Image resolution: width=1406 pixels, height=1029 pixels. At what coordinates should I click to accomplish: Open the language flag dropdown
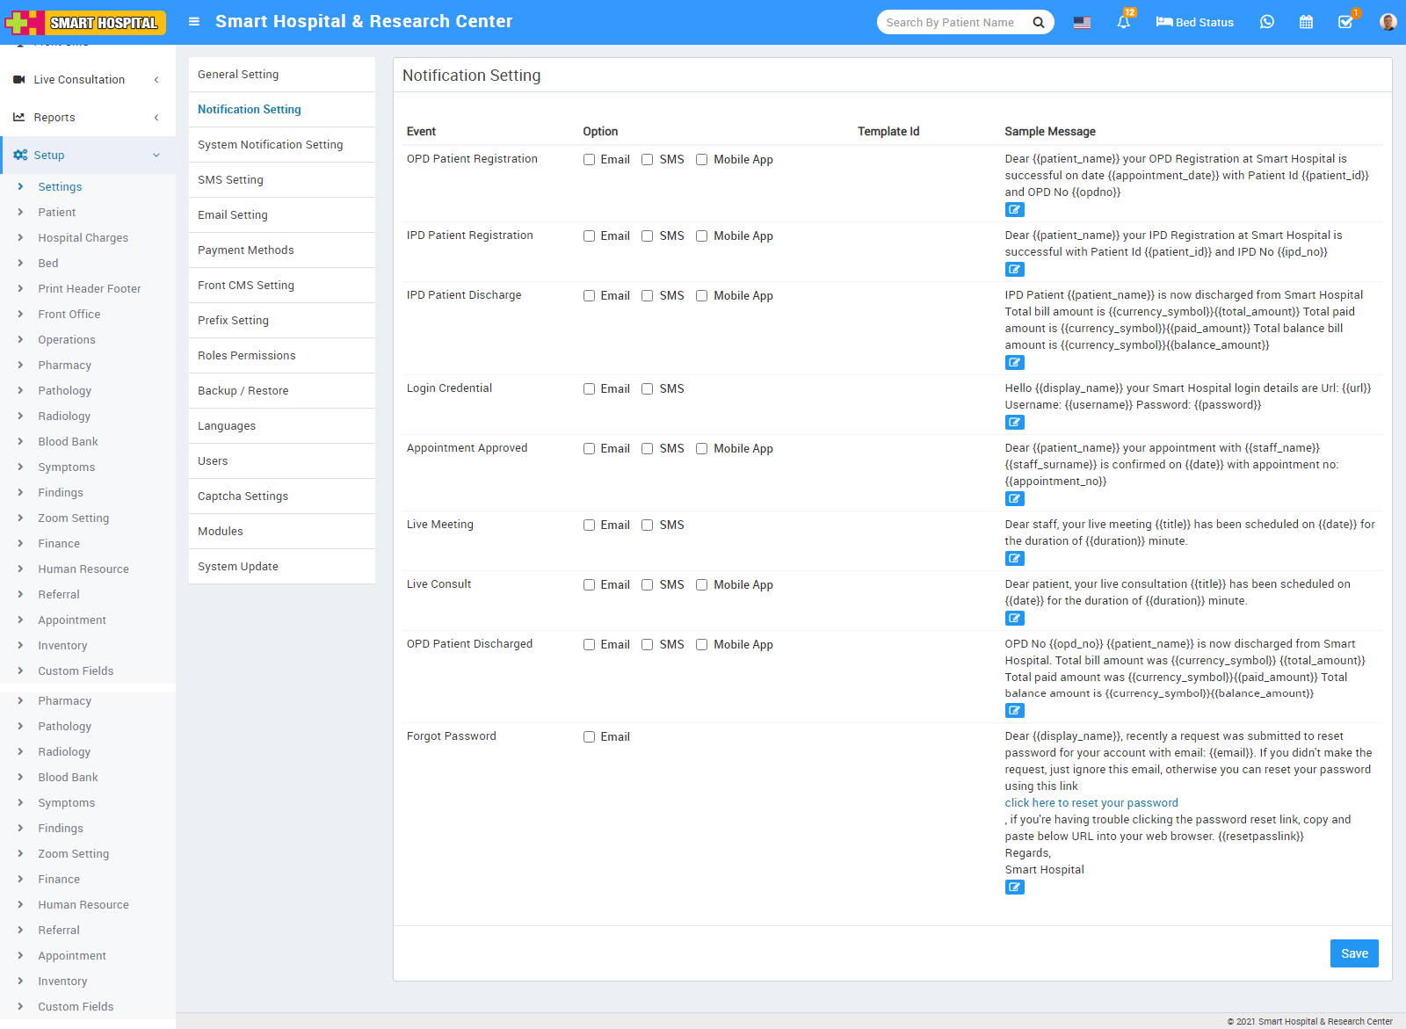pos(1082,22)
